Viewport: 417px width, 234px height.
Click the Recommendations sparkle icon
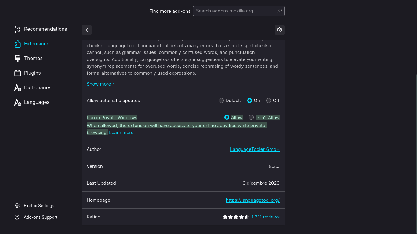18,29
